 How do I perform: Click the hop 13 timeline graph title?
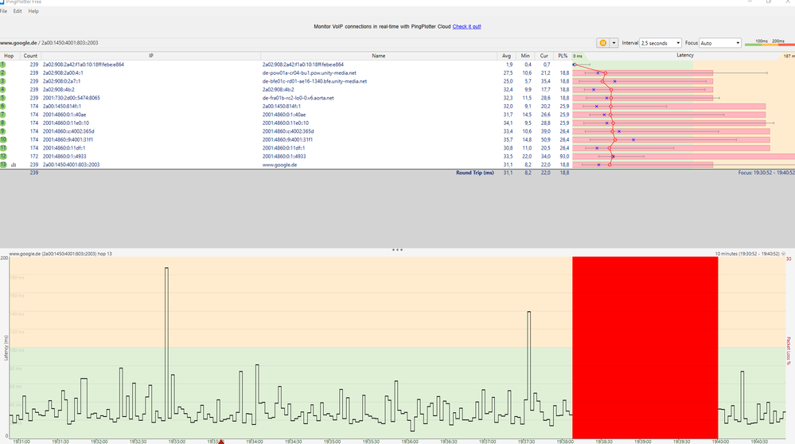[60, 253]
